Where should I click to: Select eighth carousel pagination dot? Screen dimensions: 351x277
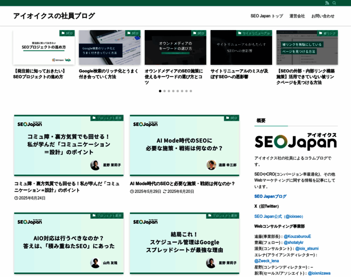click(x=191, y=91)
